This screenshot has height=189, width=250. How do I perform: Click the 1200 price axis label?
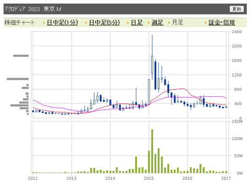coord(236,75)
